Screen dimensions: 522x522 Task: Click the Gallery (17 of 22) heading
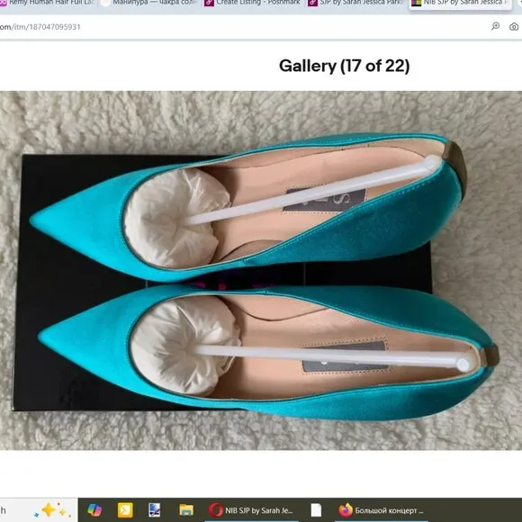pos(344,66)
